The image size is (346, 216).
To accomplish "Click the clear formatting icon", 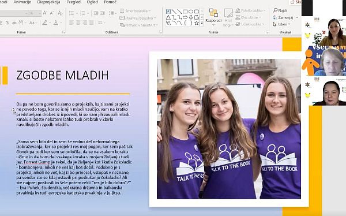I will click(x=60, y=13).
